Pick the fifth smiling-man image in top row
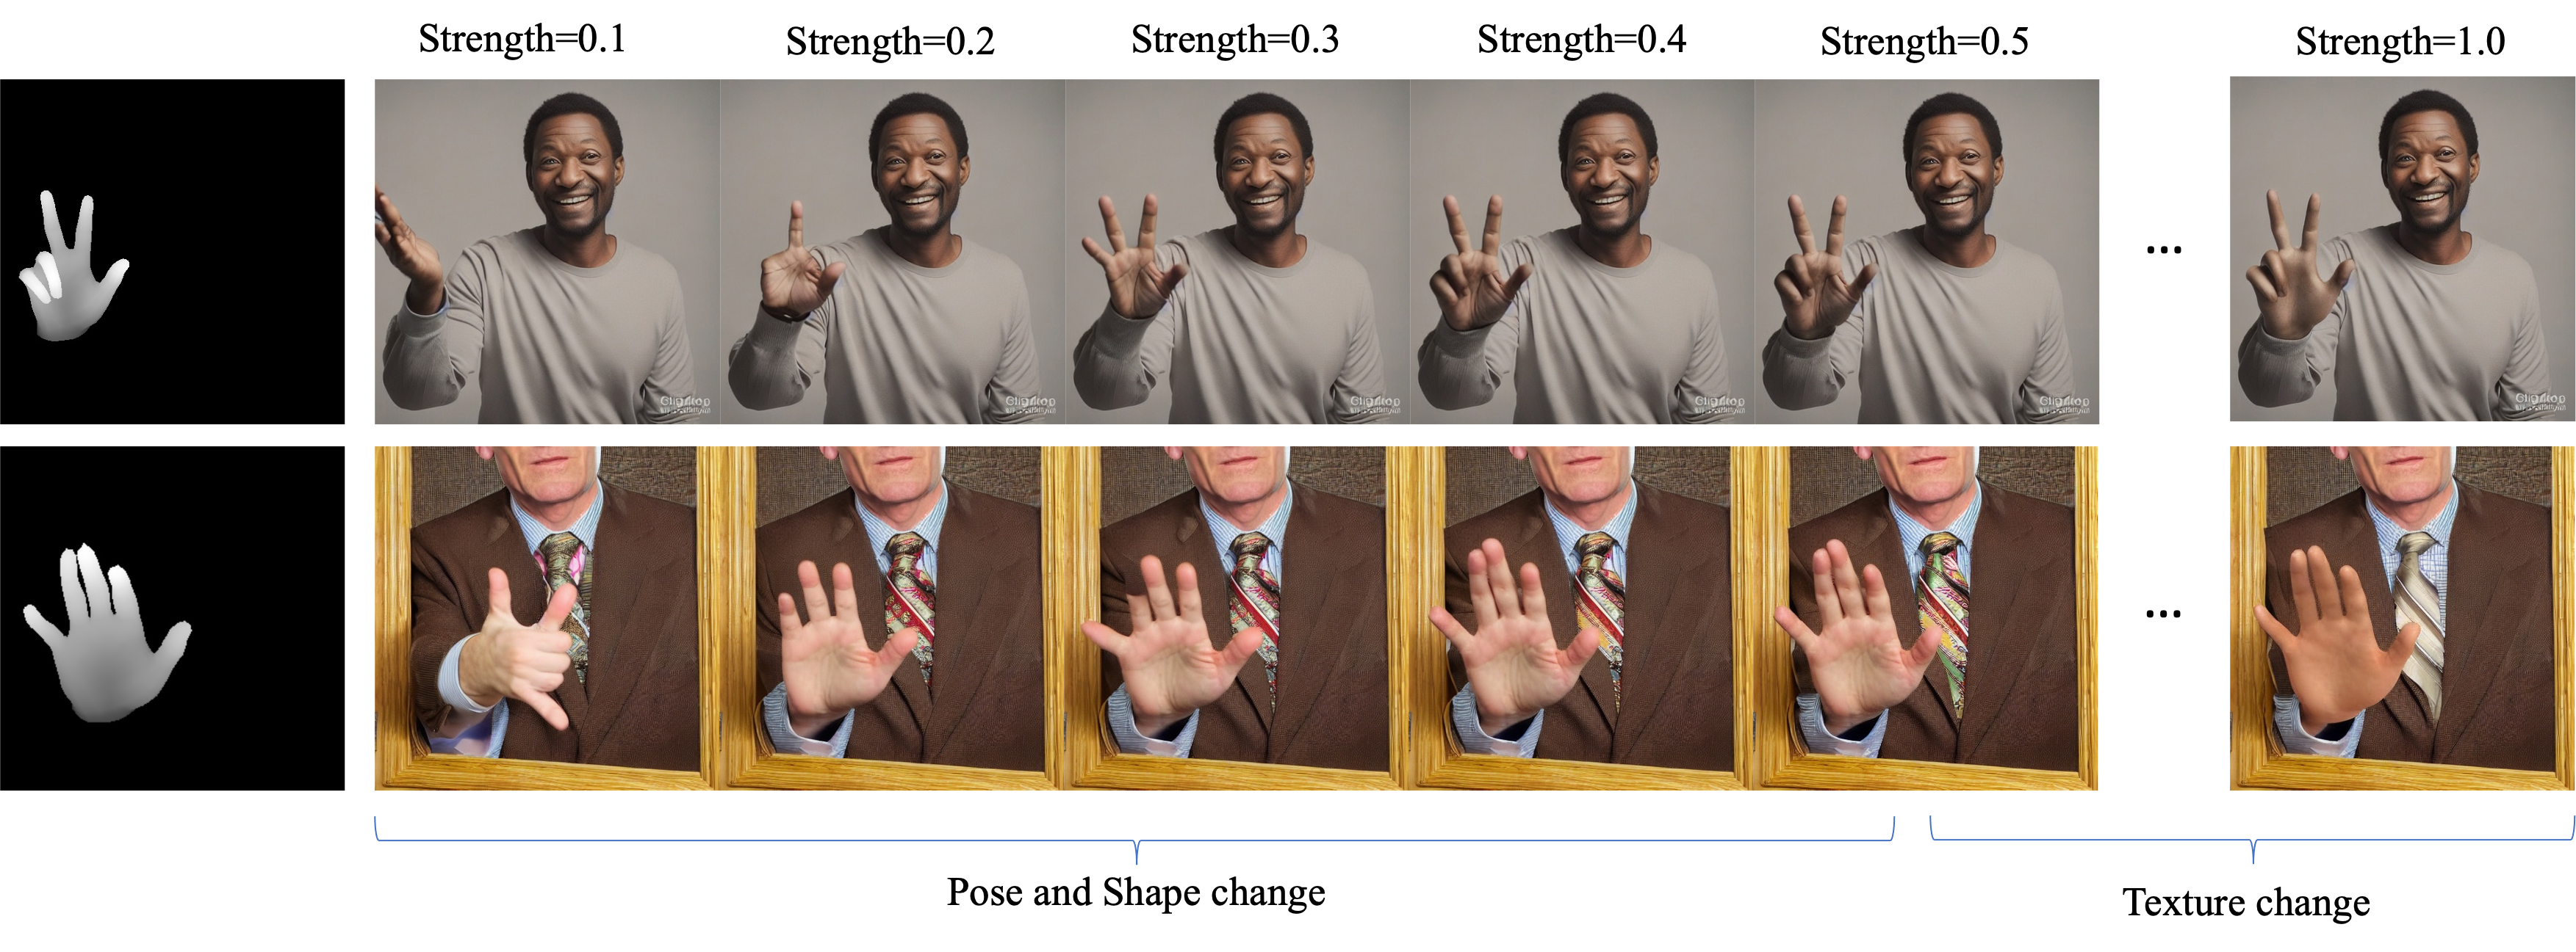Viewport: 2576px width, 952px height. [x=1927, y=252]
